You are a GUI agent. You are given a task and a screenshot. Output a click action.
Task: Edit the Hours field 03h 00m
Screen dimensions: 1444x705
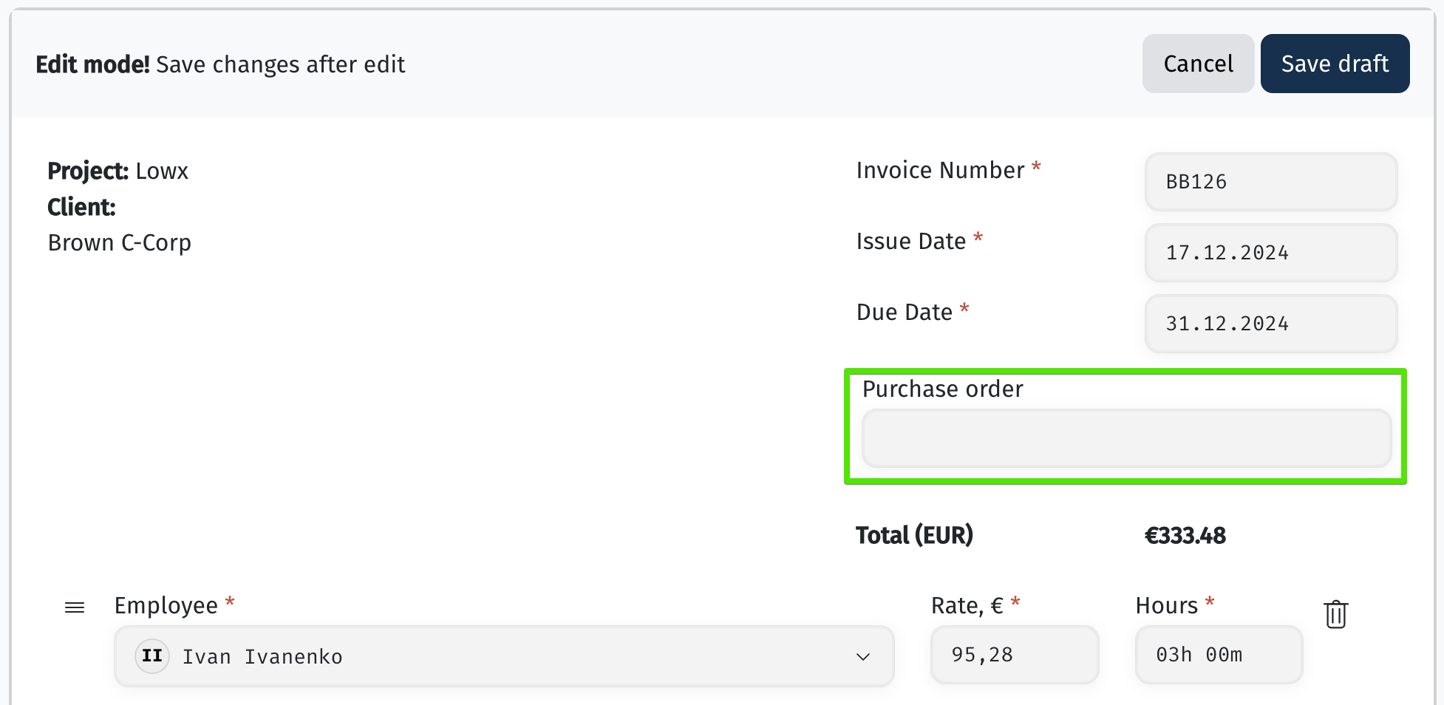(1219, 655)
